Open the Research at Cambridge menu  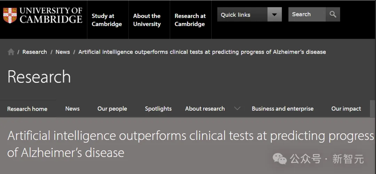coord(190,20)
